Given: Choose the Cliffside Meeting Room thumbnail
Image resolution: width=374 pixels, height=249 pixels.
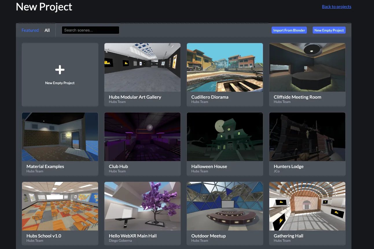Looking at the screenshot, I should pyautogui.click(x=307, y=67).
